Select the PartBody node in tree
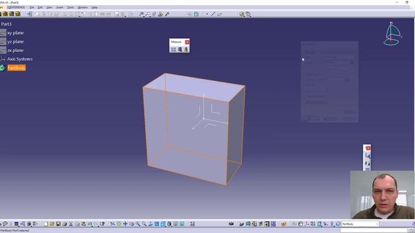 [x=16, y=68]
